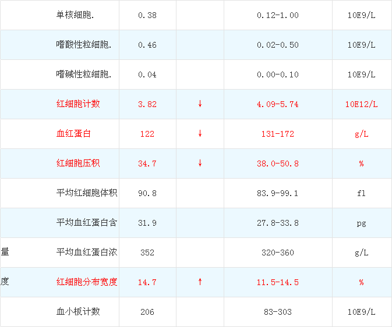This screenshot has width=392, height=327.
Task: Click the 131-172 reference range cell
Action: (x=277, y=134)
